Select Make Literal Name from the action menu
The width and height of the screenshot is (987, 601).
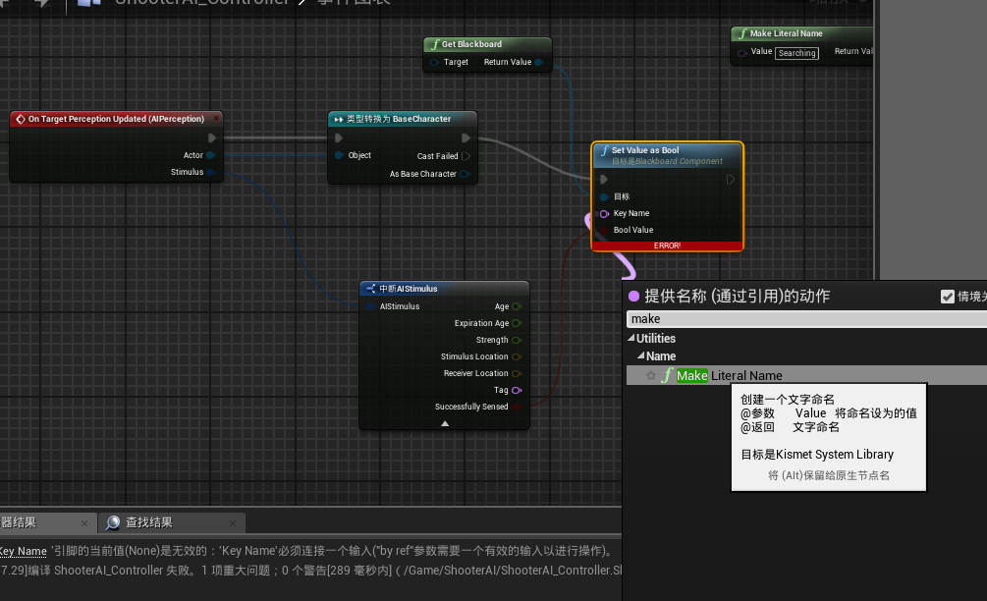coord(727,375)
